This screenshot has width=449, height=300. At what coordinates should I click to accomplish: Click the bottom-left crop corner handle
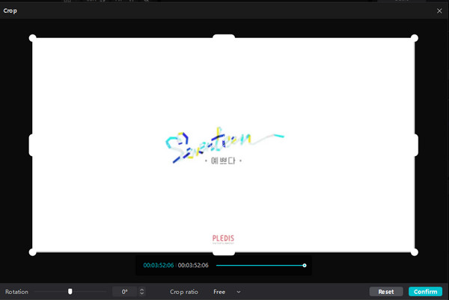pos(33,252)
